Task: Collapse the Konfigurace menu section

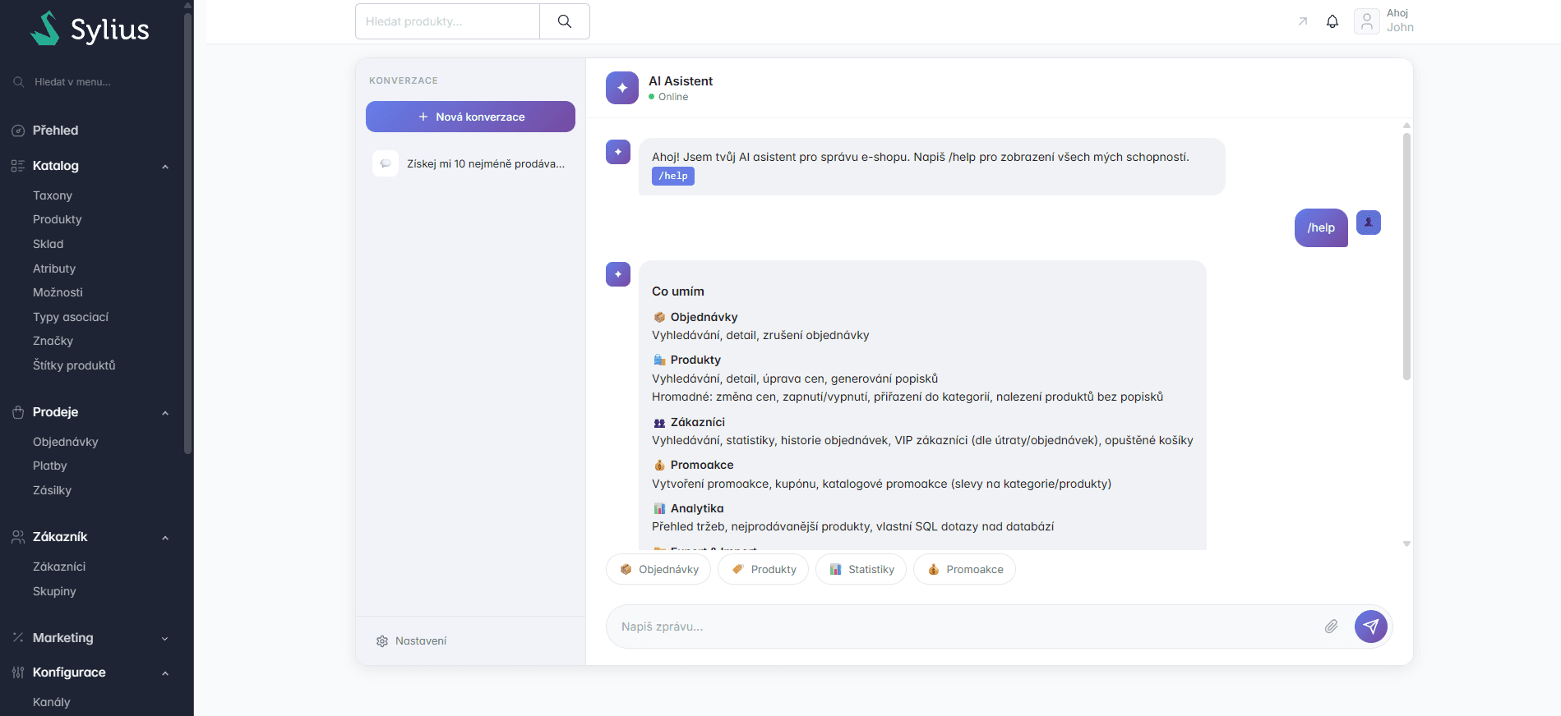Action: pyautogui.click(x=165, y=673)
